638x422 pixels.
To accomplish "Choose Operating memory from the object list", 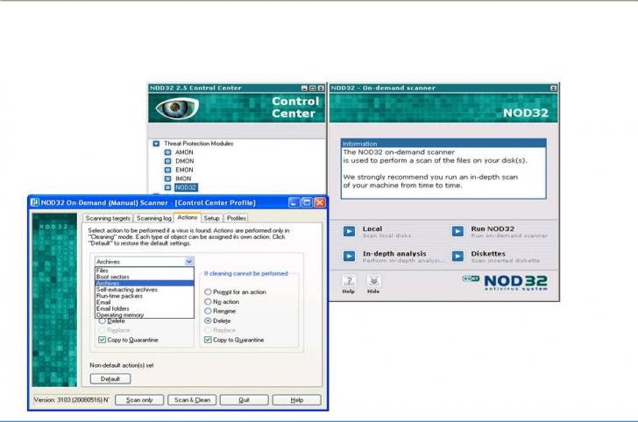I will (x=145, y=315).
